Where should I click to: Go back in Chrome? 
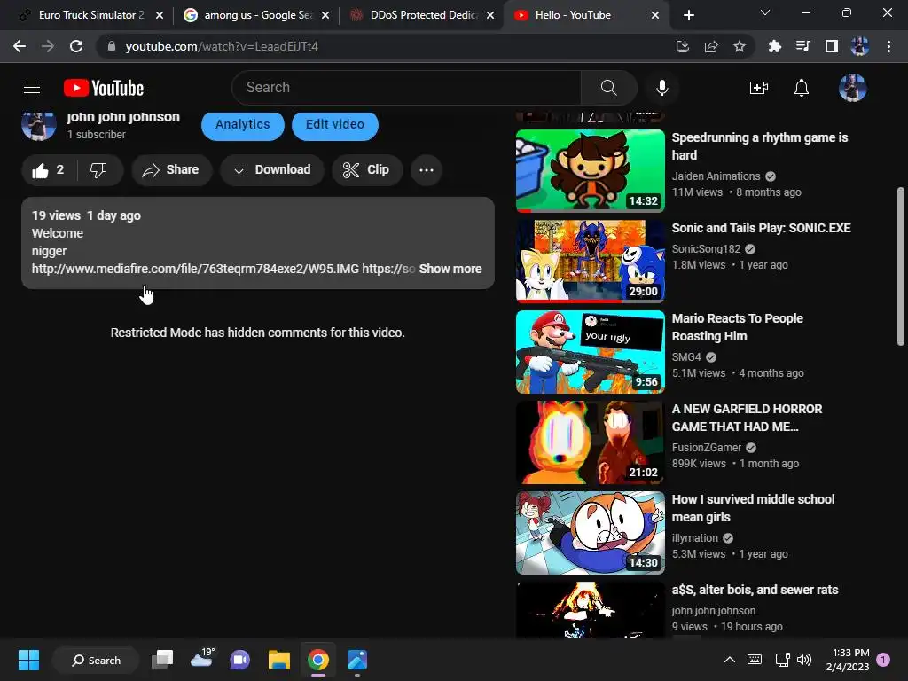click(x=20, y=46)
